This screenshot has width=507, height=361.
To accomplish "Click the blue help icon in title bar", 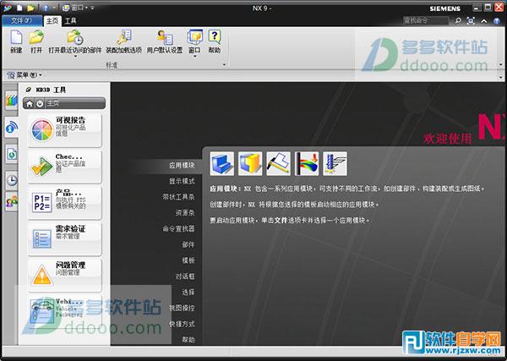I will [x=497, y=21].
